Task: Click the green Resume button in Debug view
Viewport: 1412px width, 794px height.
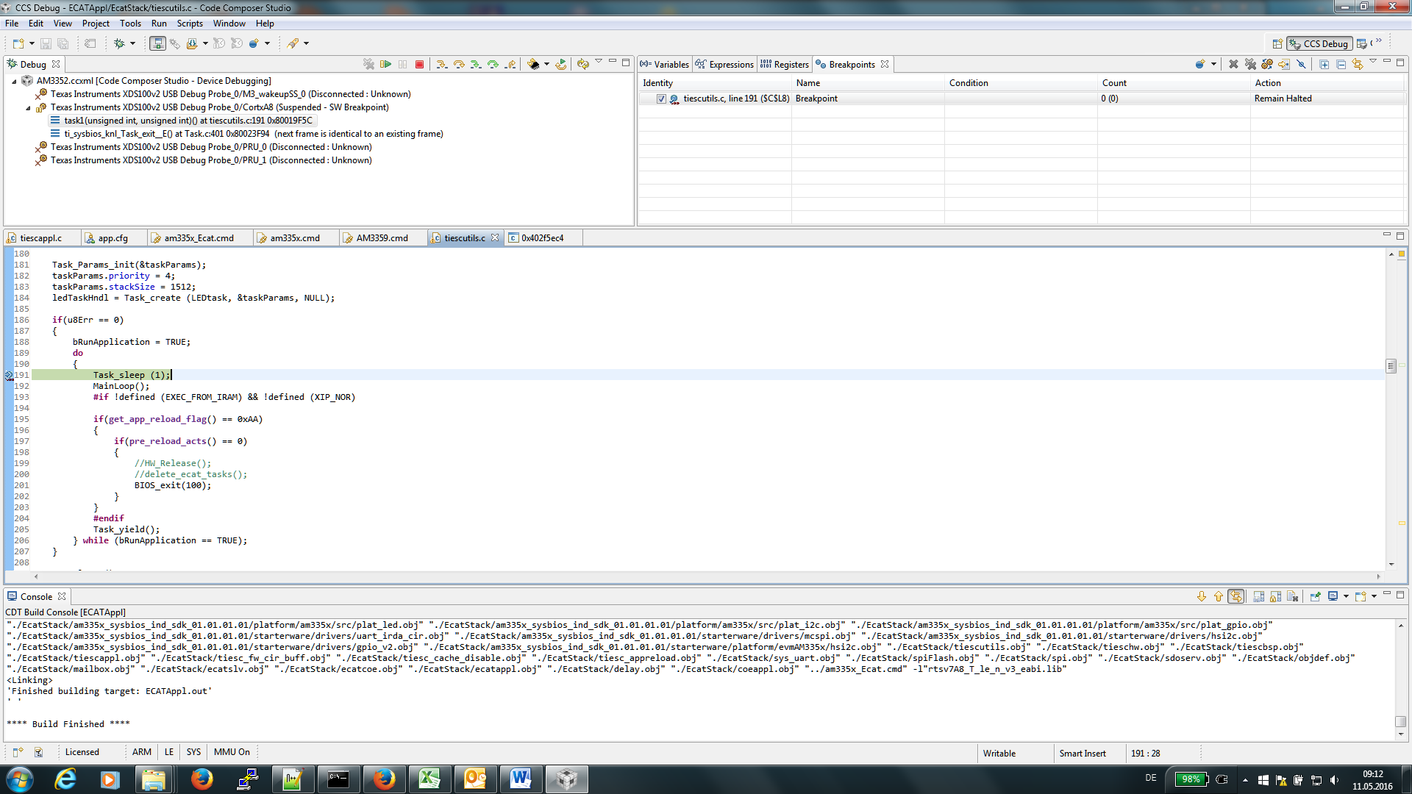Action: pos(385,65)
